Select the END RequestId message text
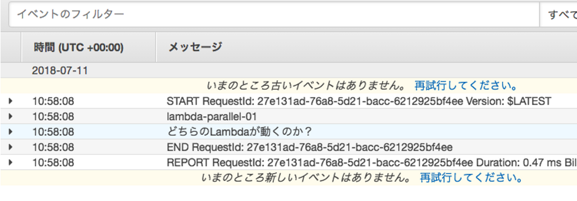Image resolution: width=577 pixels, height=201 pixels. coord(309,147)
